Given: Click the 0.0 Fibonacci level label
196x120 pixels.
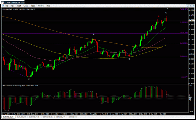Looking at the screenshot, I should point(184,77).
